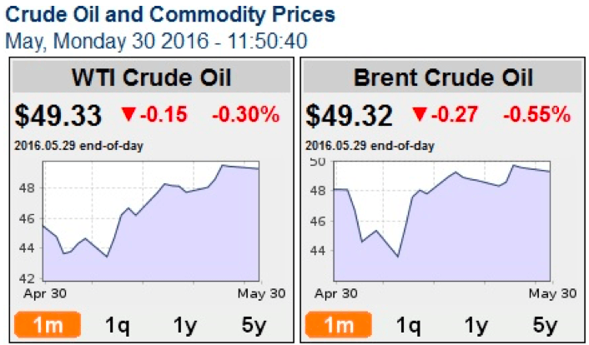Viewport: 589px width, 345px height.
Task: Click the WTI red down-arrow indicator
Action: click(x=128, y=115)
